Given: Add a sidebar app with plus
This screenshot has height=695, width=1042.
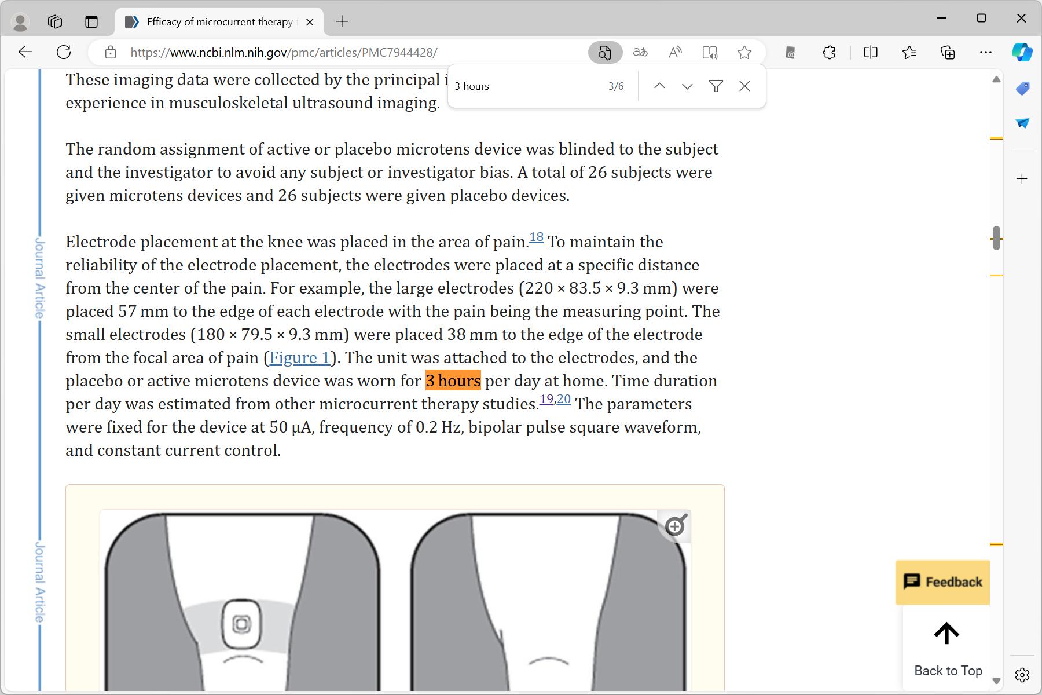Looking at the screenshot, I should pyautogui.click(x=1022, y=178).
